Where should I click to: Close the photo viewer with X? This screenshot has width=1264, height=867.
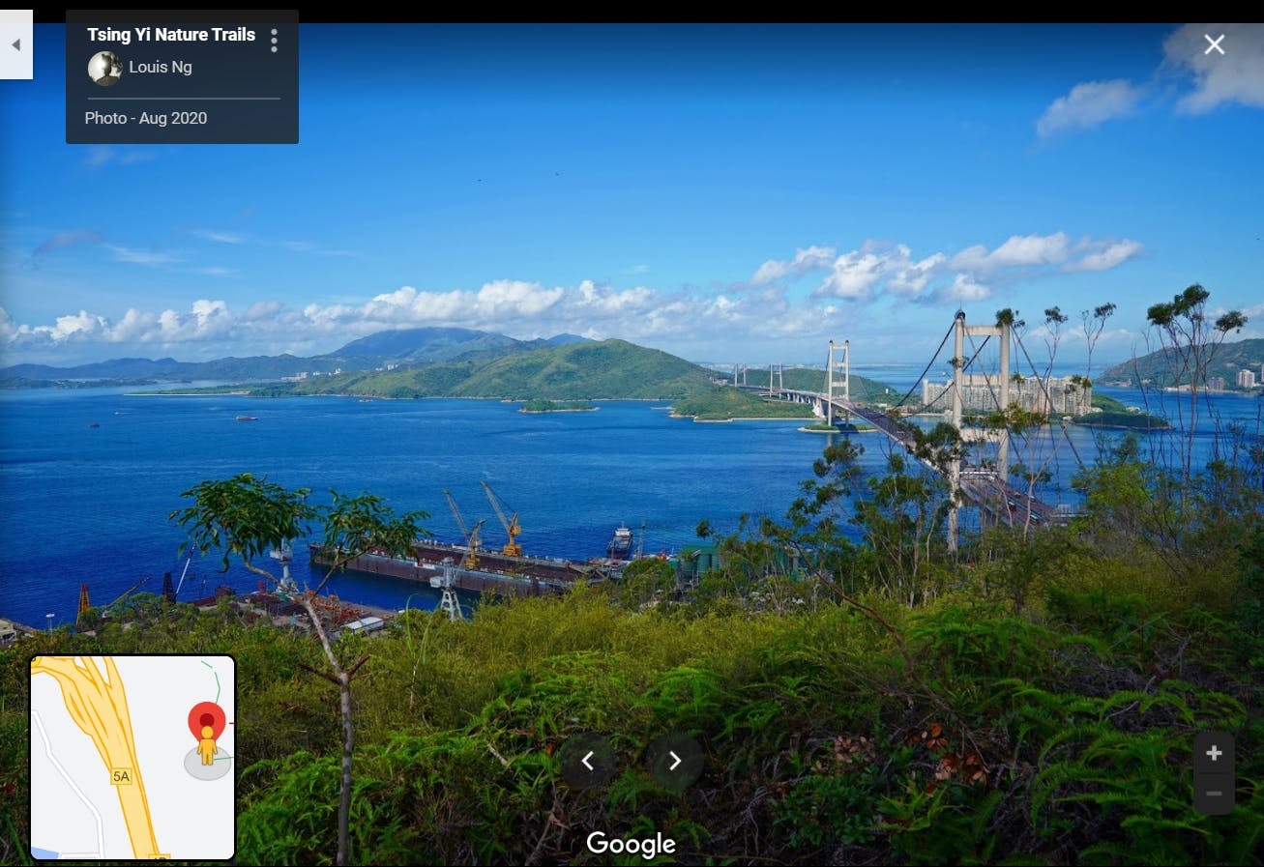coord(1214,44)
